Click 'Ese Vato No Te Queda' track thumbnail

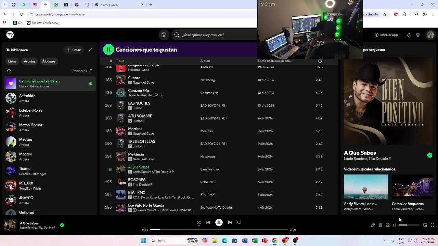[x=121, y=207]
